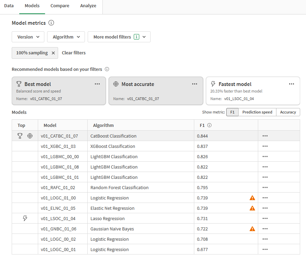The width and height of the screenshot is (306, 260).
Task: Click info icon next to Model metrics
Action: [51, 23]
